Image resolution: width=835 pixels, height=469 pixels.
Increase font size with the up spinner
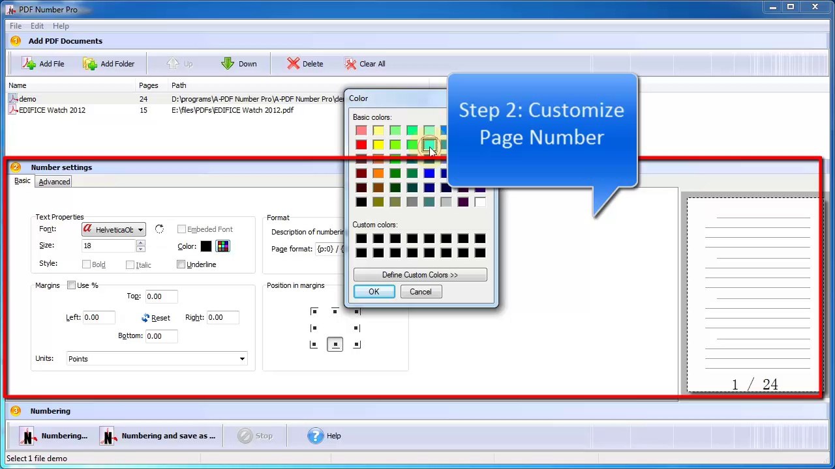click(140, 242)
